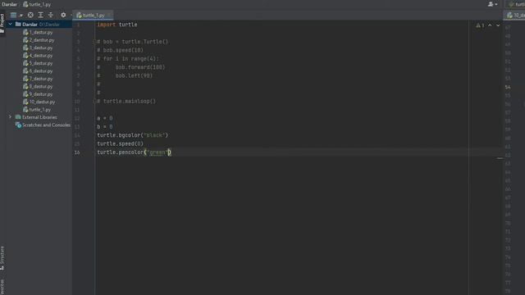Expand External Libraries chevron
This screenshot has height=295, width=525.
click(x=10, y=117)
